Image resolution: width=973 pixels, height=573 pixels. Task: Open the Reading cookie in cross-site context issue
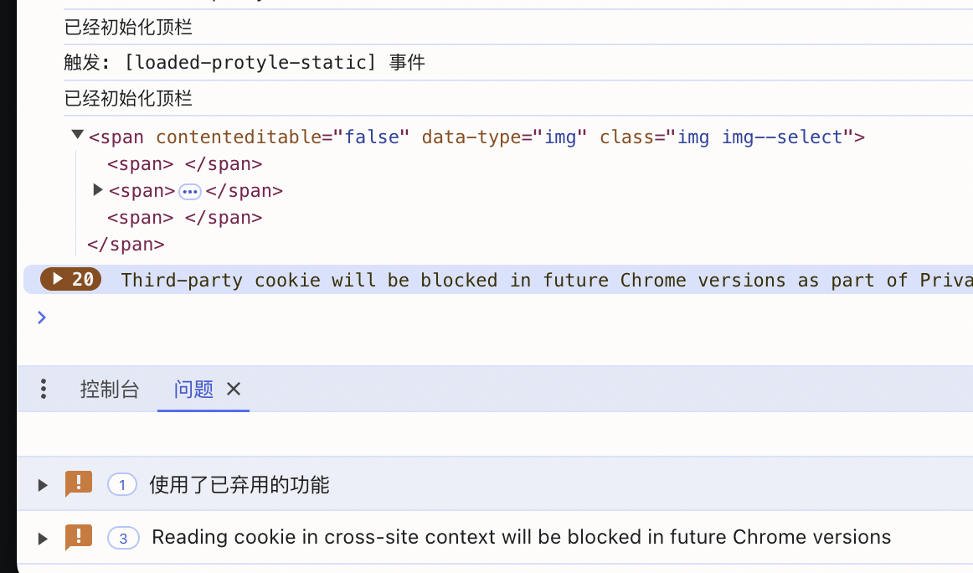pyautogui.click(x=520, y=537)
